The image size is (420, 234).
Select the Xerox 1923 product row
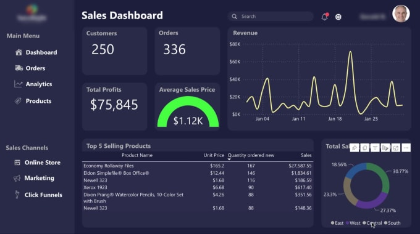(x=198, y=188)
